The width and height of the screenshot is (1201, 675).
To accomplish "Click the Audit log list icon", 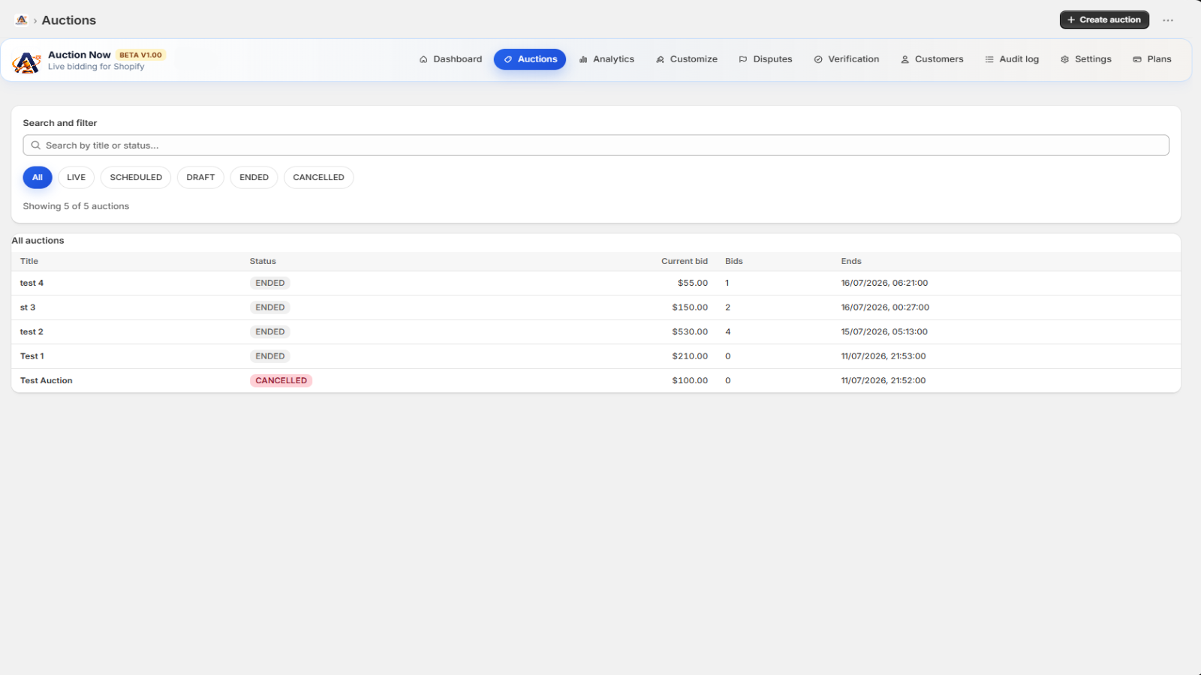I will [989, 59].
